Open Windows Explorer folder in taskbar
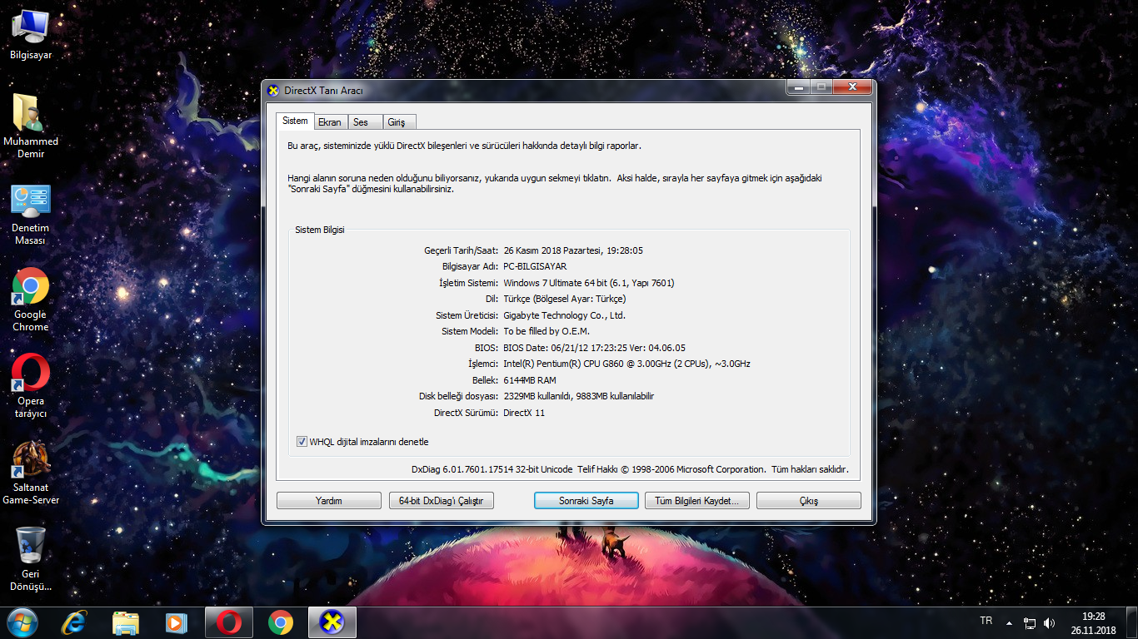Screen dimensions: 1138x639 (126, 622)
